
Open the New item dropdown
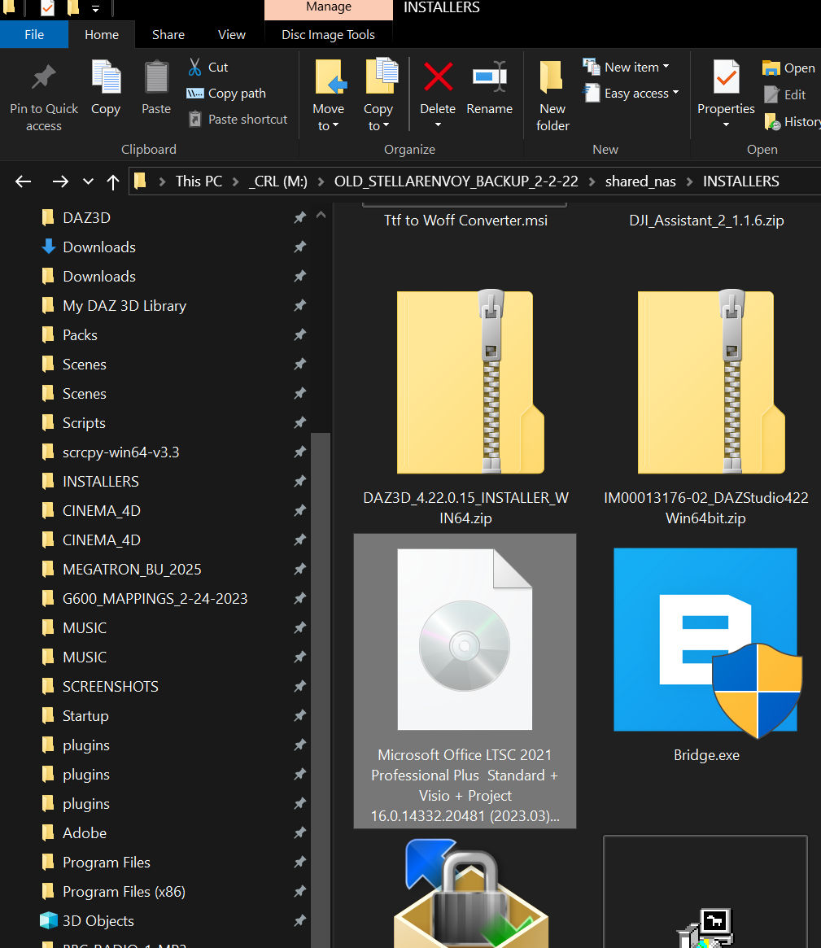[x=666, y=67]
